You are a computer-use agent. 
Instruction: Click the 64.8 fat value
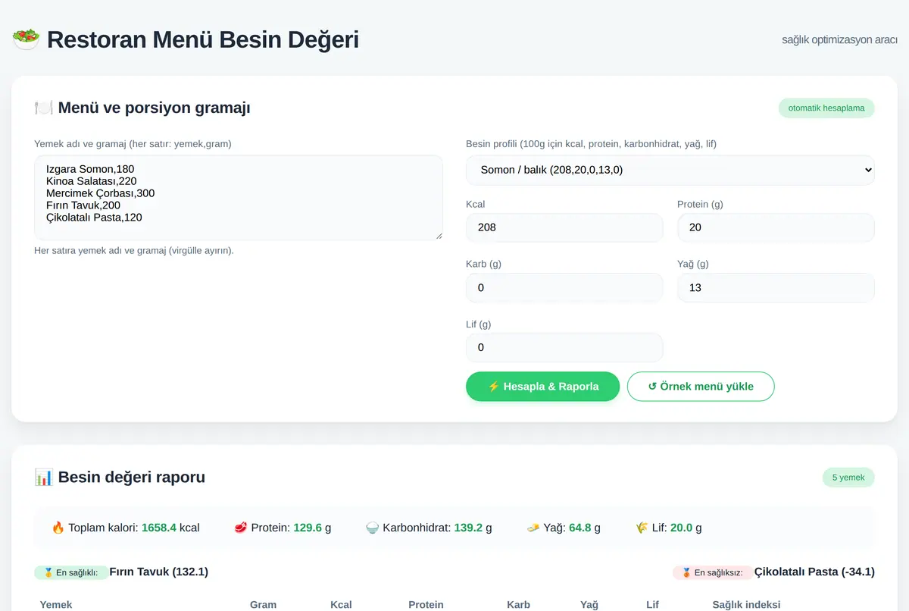[580, 528]
